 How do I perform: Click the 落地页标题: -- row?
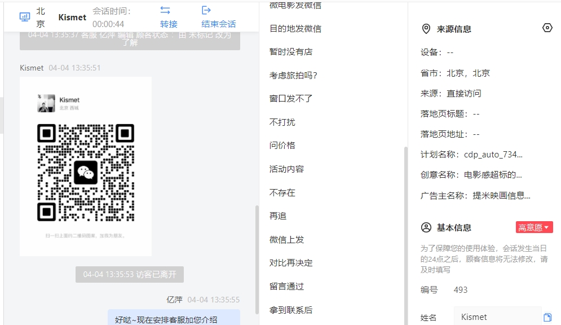450,114
